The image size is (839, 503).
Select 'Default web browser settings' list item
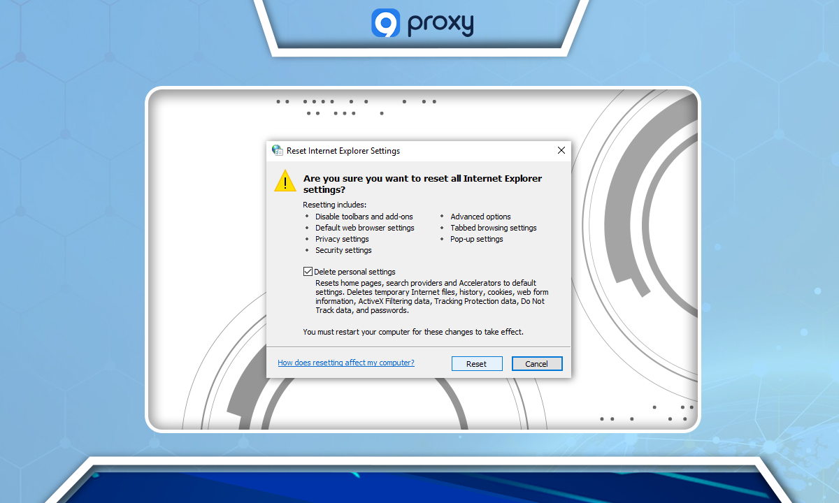pyautogui.click(x=364, y=228)
